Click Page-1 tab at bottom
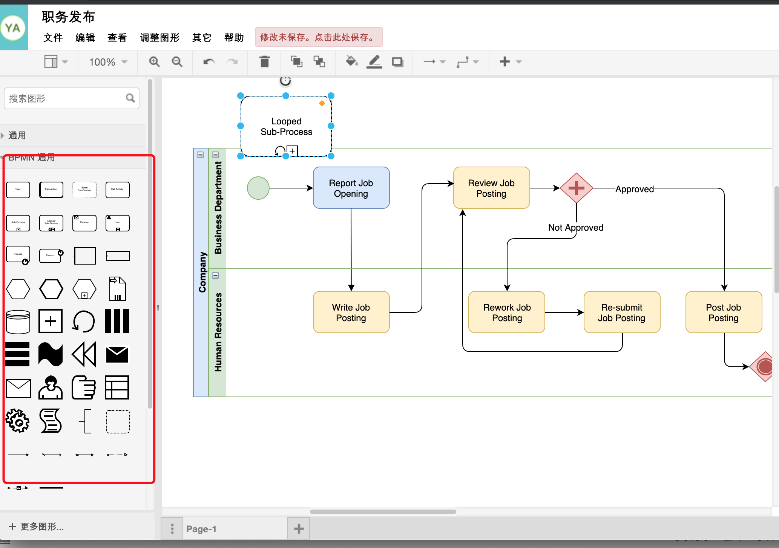This screenshot has height=548, width=779. tap(234, 527)
